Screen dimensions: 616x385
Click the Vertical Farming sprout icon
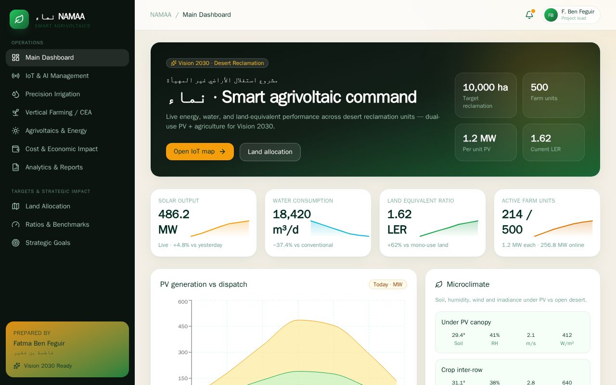click(15, 112)
